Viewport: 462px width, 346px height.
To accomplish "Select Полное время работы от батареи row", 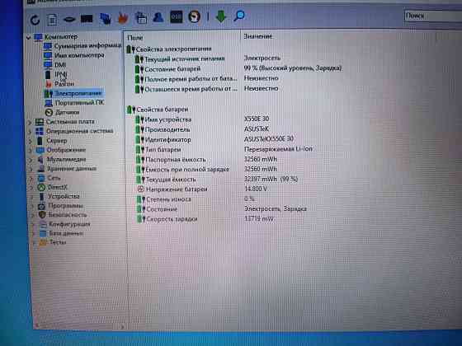I will (186, 79).
